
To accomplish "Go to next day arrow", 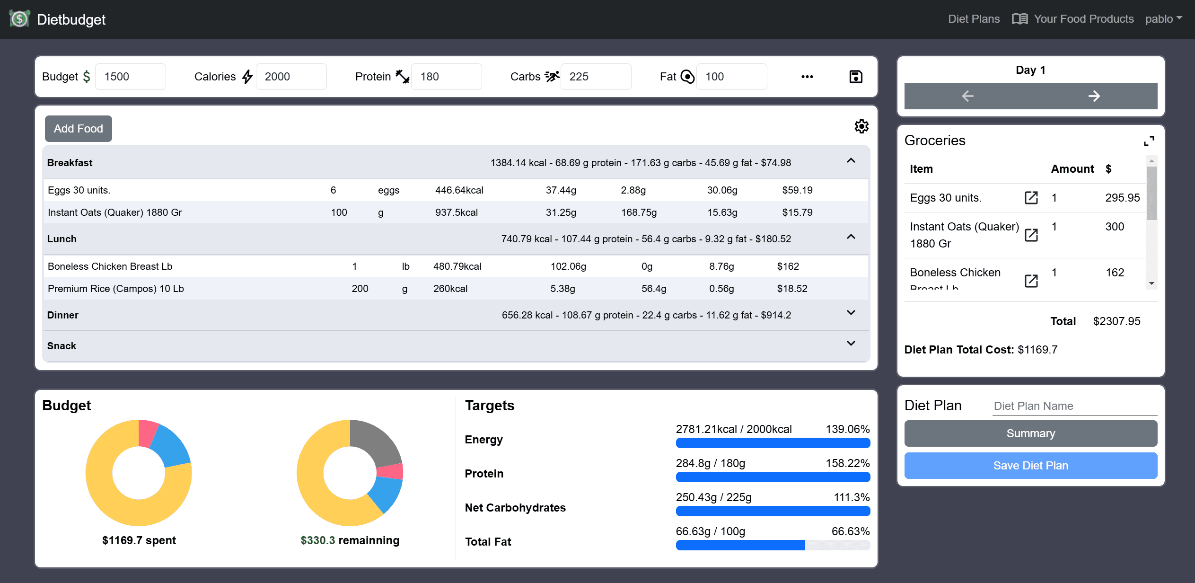I will 1094,96.
